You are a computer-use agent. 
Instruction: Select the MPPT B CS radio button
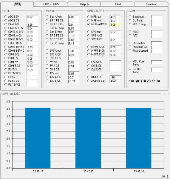(x=88, y=51)
